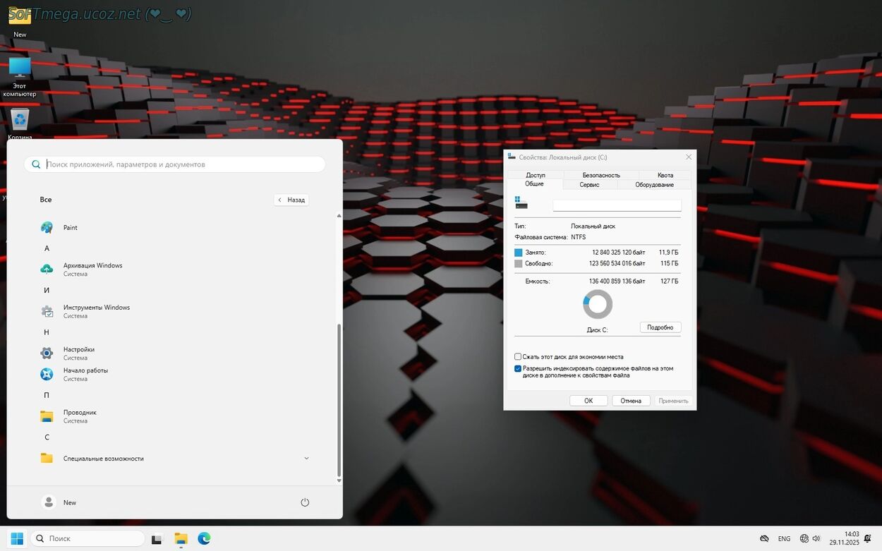Image resolution: width=882 pixels, height=551 pixels.
Task: Open Настройки settings gear app
Action: (x=78, y=353)
